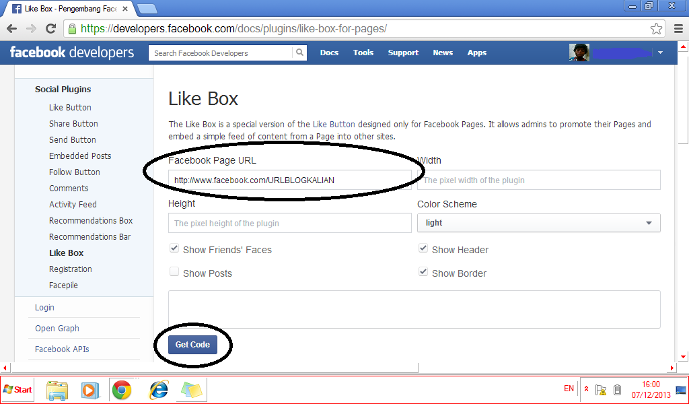Toggle the Show Friends' Faces checkbox
689x404 pixels.
[x=174, y=248]
